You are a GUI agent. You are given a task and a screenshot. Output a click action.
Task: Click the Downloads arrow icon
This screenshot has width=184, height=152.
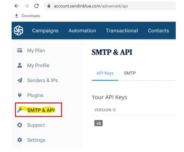point(17,16)
